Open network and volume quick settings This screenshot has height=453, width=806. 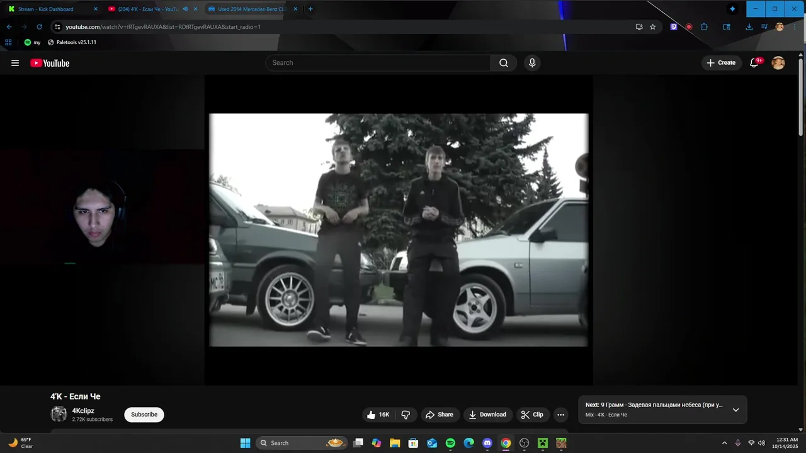[x=756, y=443]
